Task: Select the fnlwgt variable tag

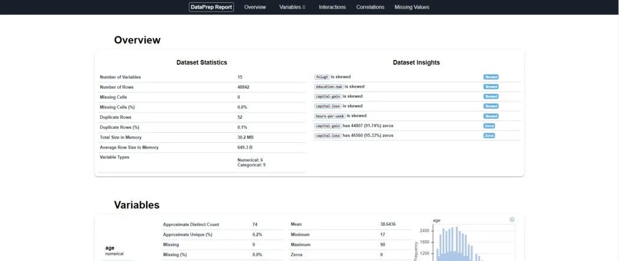Action: tap(322, 77)
